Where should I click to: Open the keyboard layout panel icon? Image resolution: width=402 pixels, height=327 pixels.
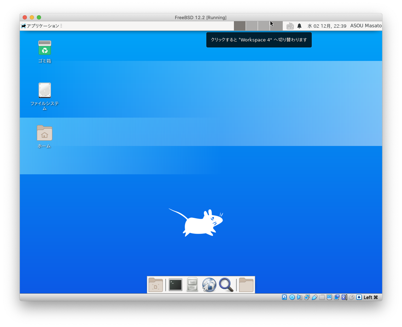[290, 26]
